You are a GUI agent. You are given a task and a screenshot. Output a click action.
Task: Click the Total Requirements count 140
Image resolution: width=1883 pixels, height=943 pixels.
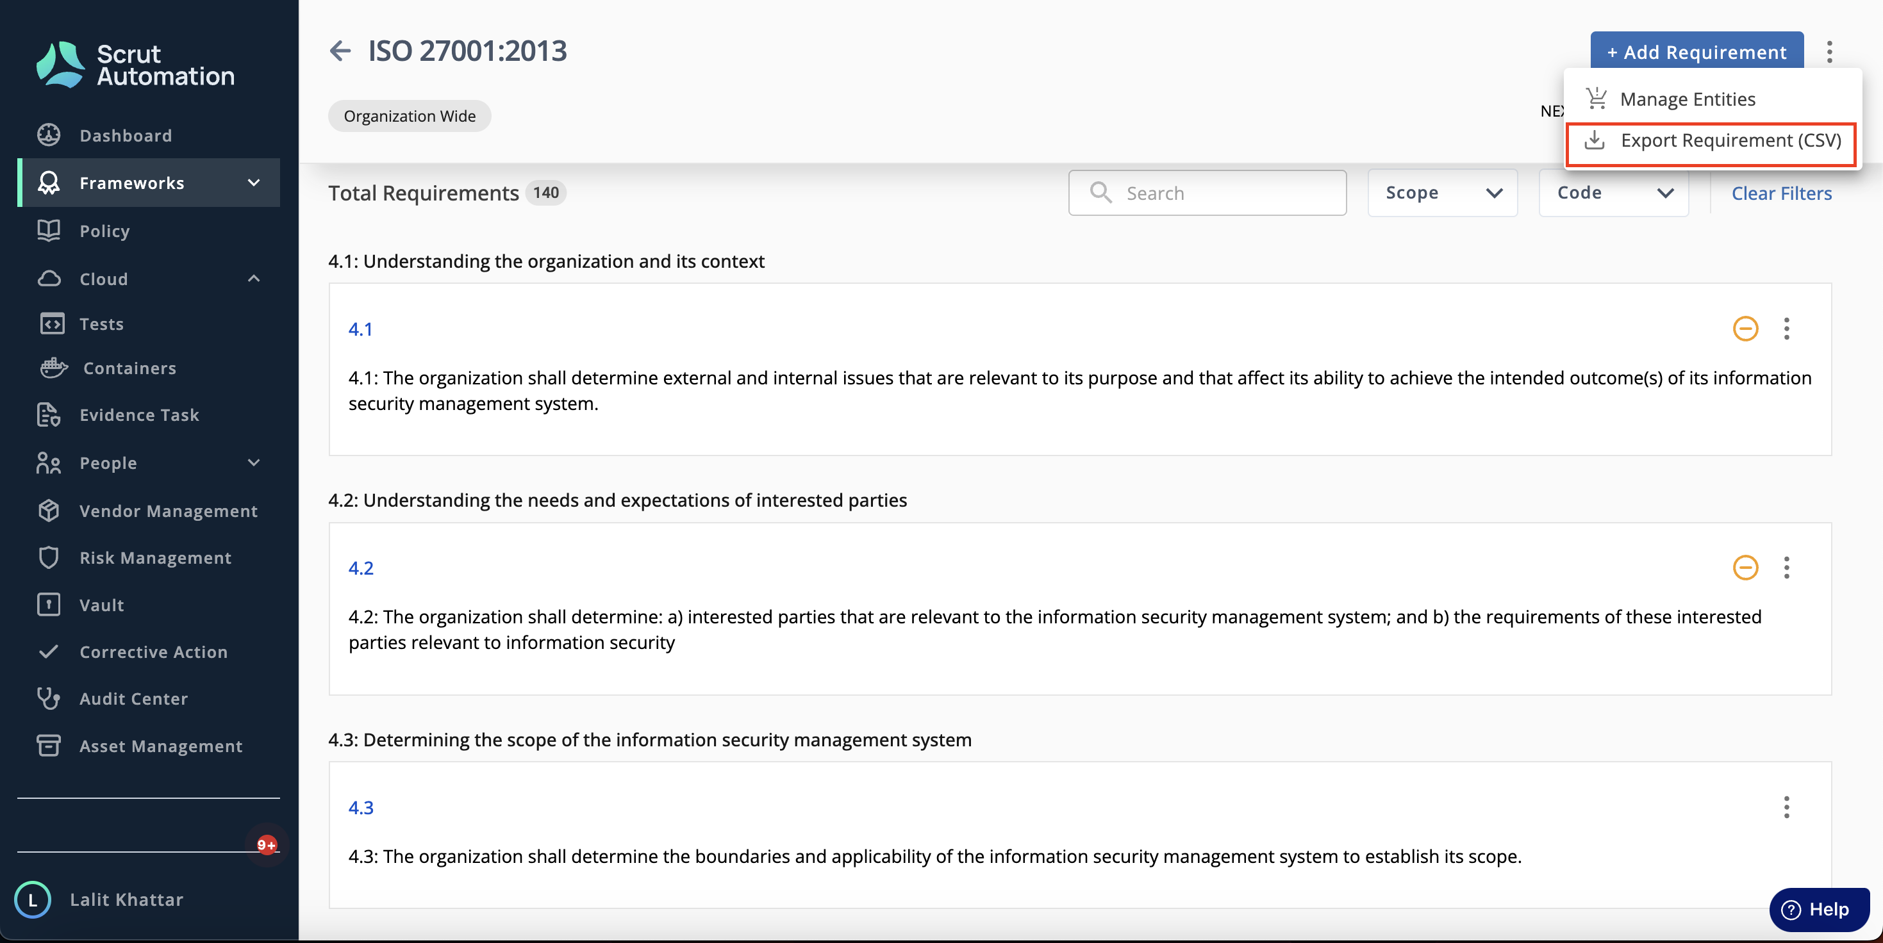point(545,192)
